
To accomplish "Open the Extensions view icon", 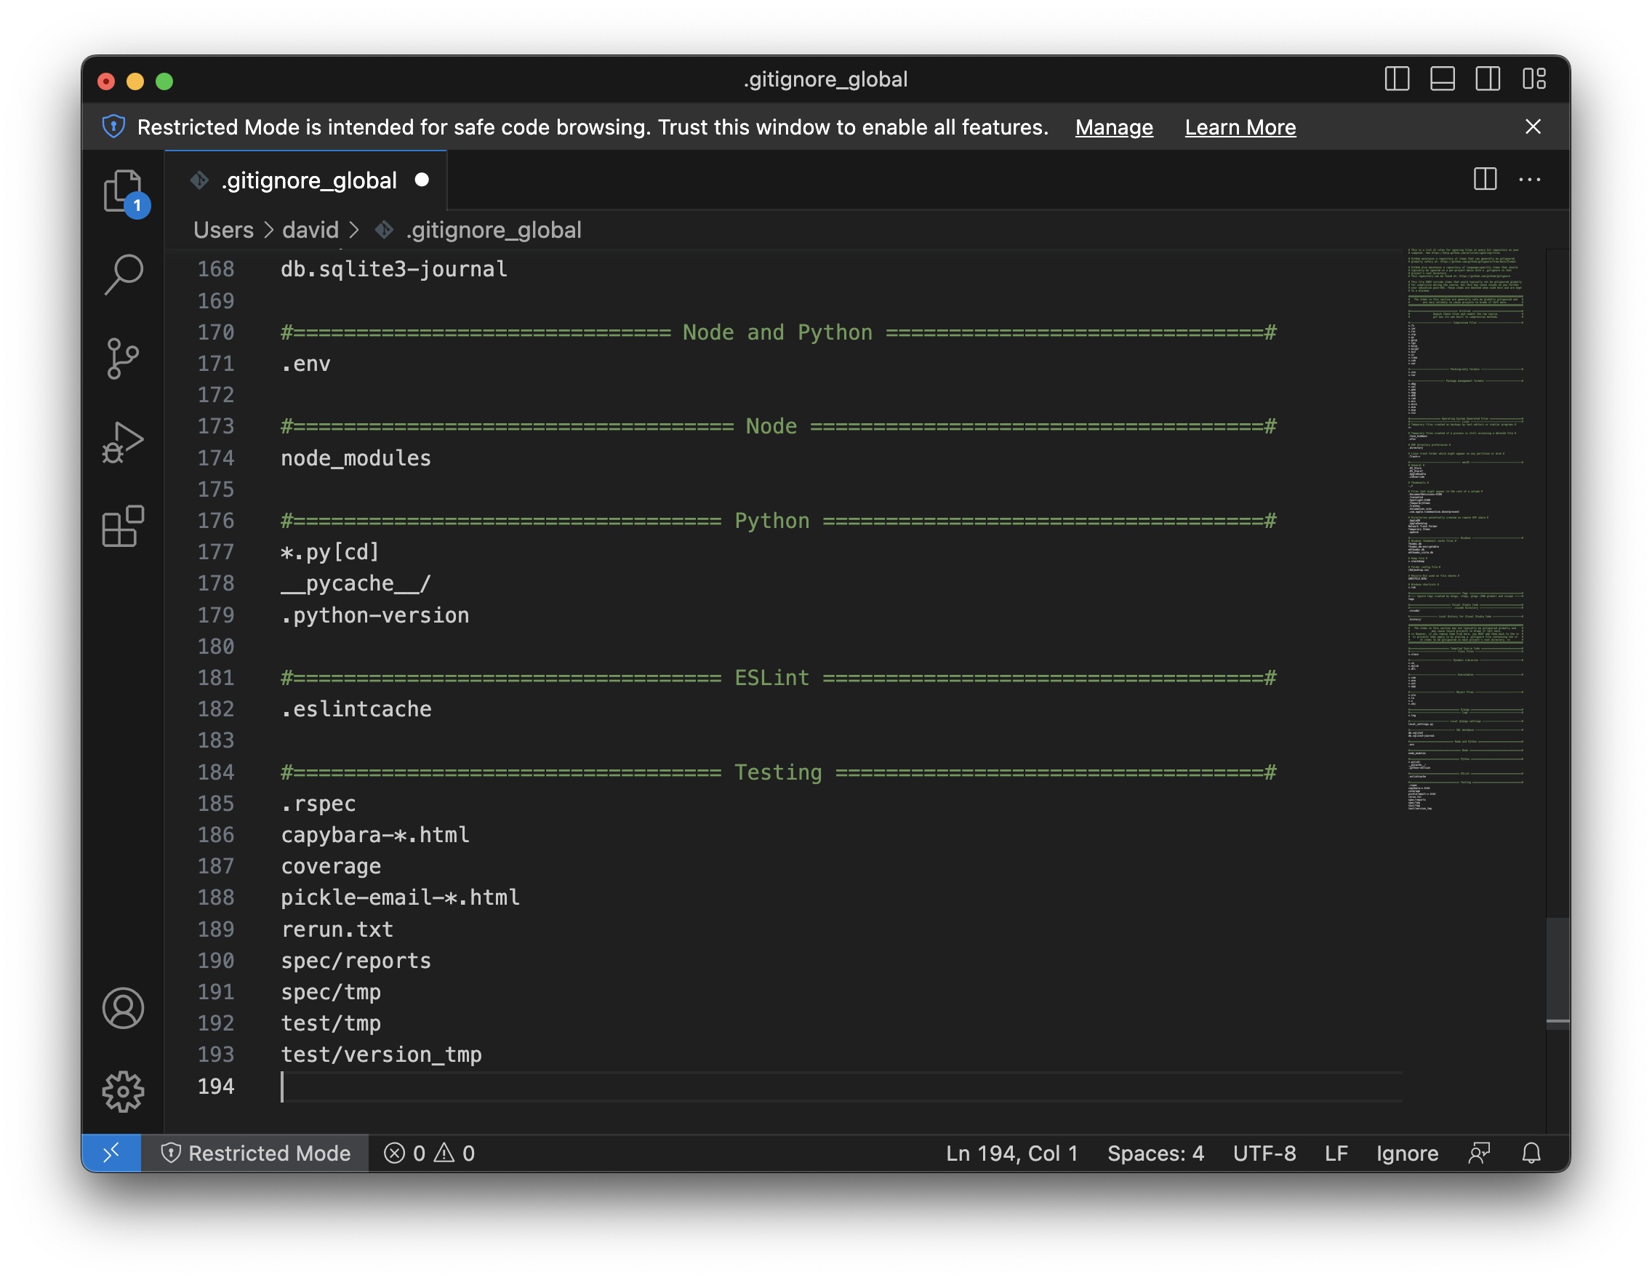I will 123,526.
